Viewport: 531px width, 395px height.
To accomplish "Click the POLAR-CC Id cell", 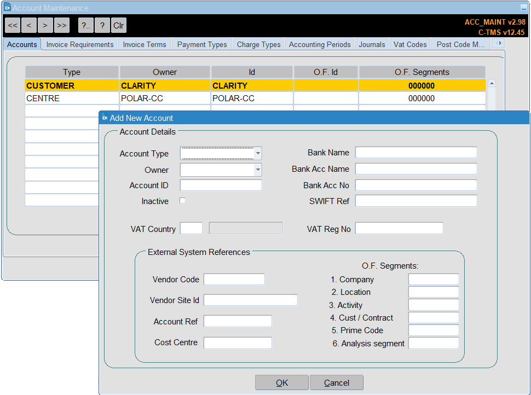I will (x=252, y=98).
